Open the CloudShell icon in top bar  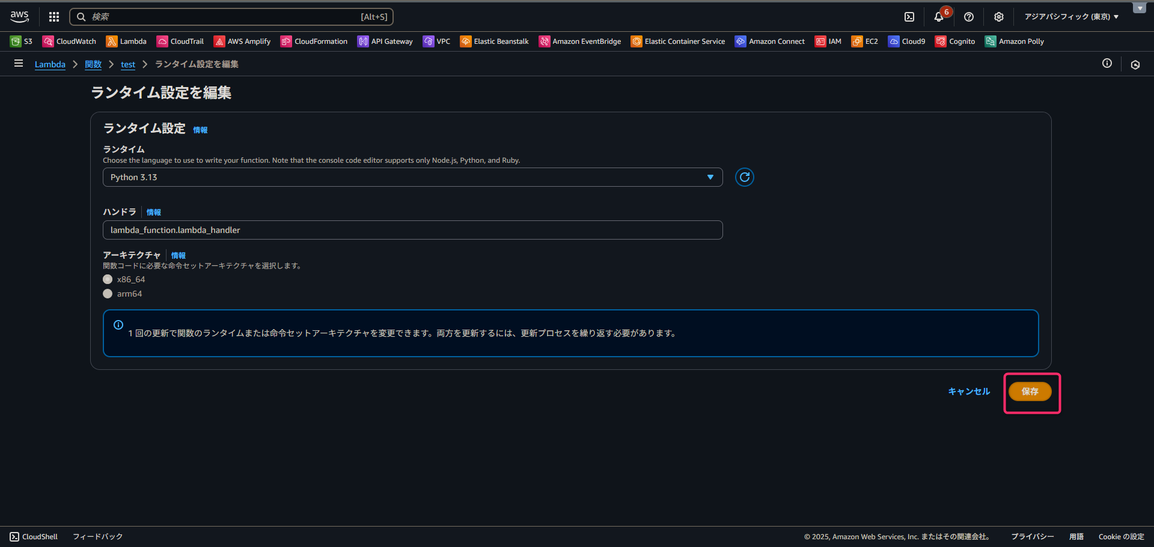click(x=909, y=17)
